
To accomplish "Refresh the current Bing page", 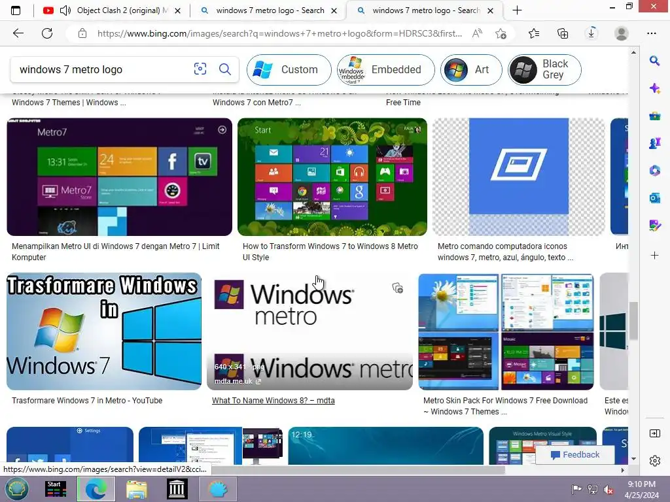I will tap(47, 33).
